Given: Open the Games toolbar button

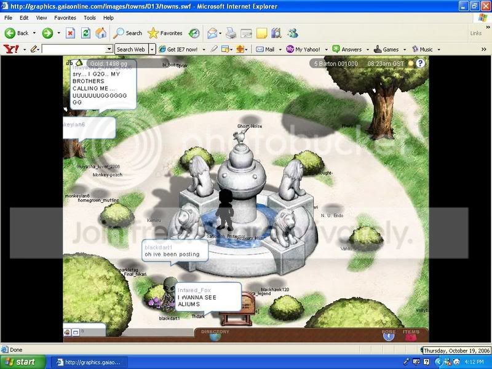Looking at the screenshot, I should [x=386, y=50].
